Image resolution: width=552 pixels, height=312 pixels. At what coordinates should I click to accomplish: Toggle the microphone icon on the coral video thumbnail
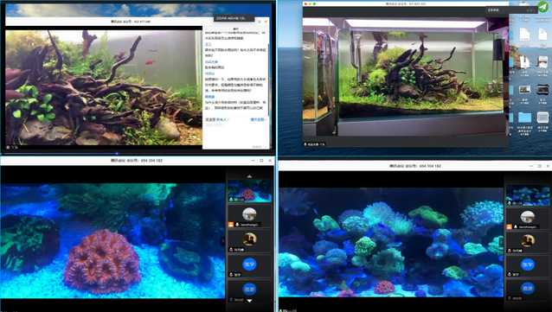(x=231, y=200)
